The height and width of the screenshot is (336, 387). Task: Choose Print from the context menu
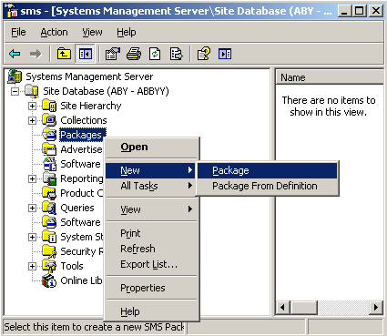151,233
